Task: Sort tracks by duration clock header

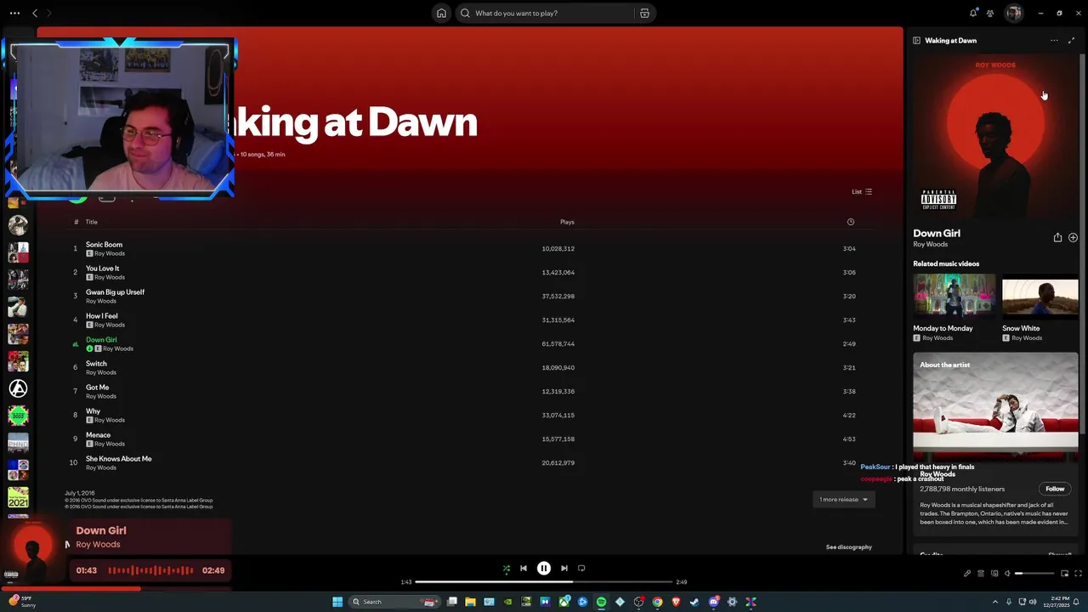Action: coord(850,222)
